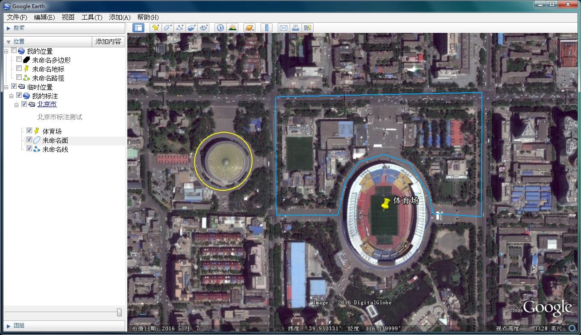Screen dimensions: 581x335
Task: Select the 未命名线 tree item label
Action: coord(55,149)
